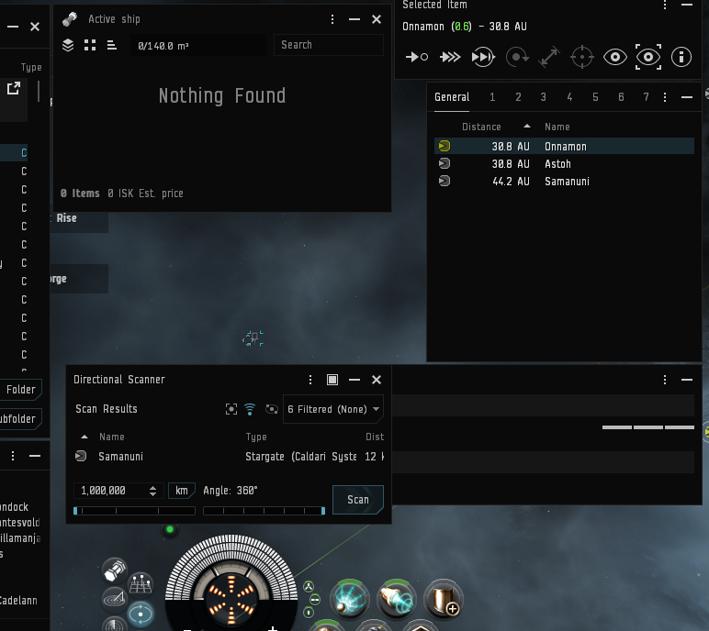Click the scan range slider

click(x=134, y=511)
